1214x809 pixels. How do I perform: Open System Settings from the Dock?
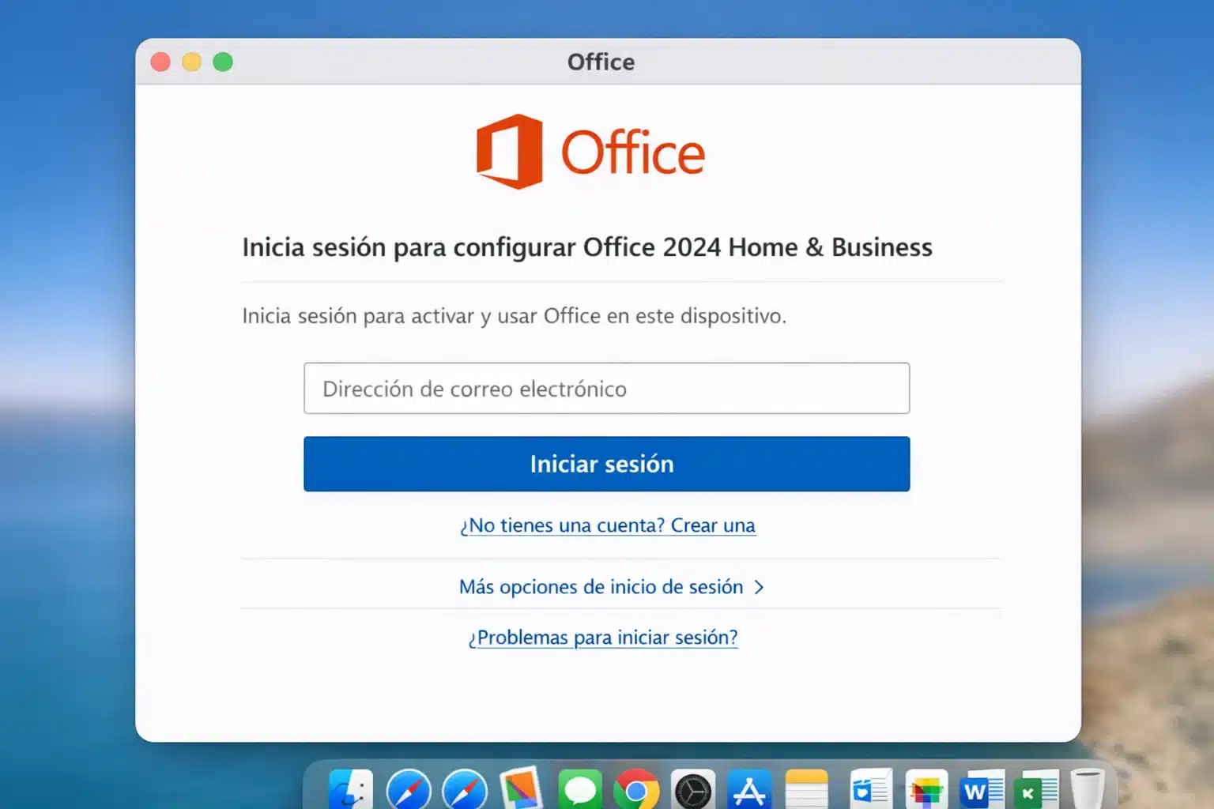pos(693,790)
